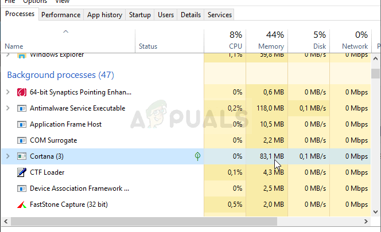Click the Cortana process icon

[x=22, y=156]
